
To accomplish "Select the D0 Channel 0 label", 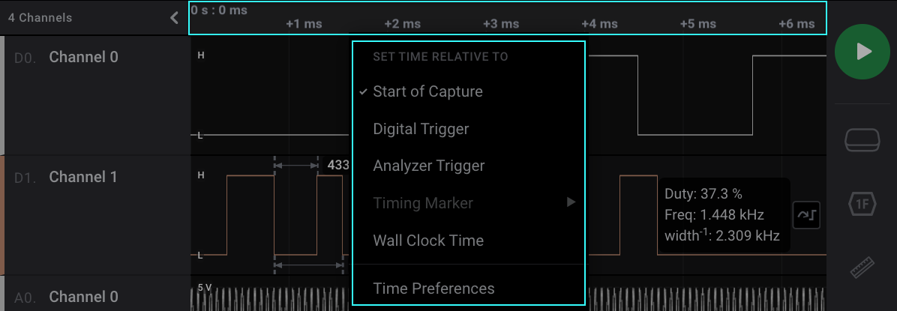I will tap(83, 57).
